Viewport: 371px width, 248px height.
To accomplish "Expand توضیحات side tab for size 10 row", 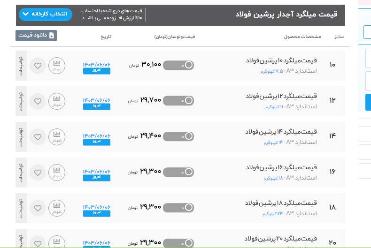I will tap(19, 65).
